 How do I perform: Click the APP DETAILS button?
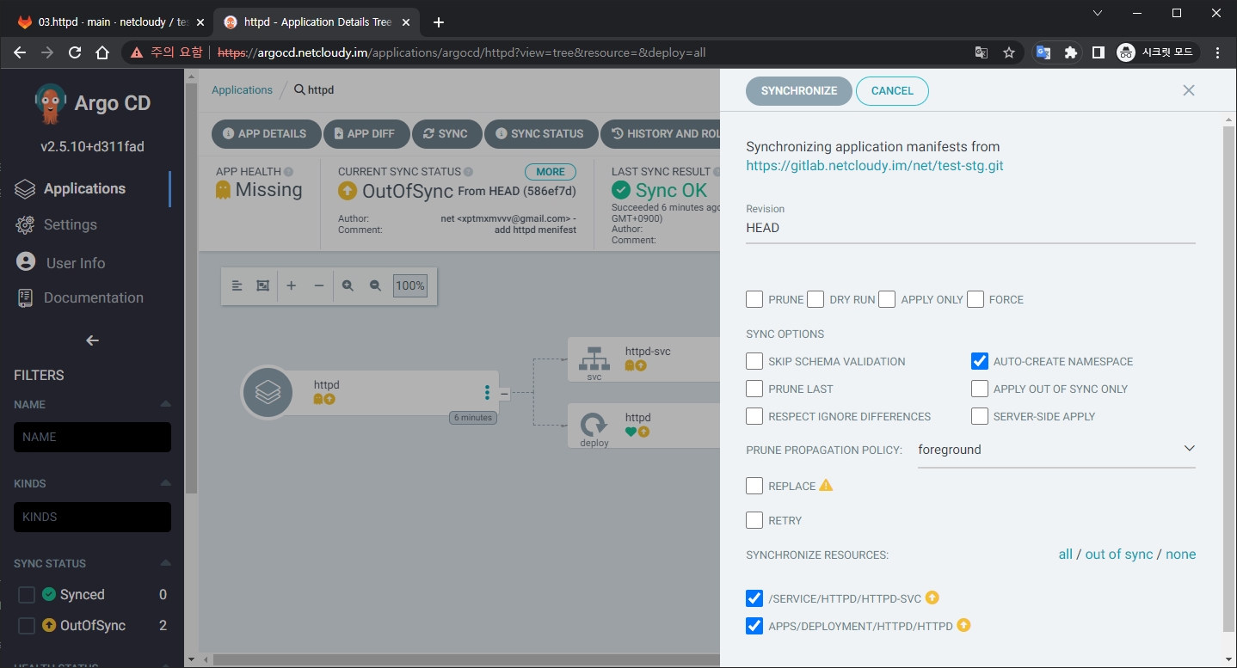(x=265, y=133)
